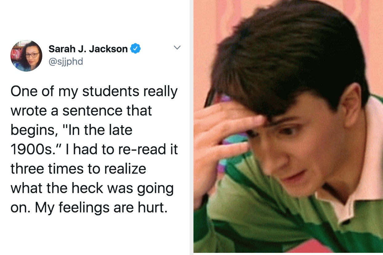Visit the @sjjphd handle
Screen dimensions: 383x255
(x=66, y=61)
